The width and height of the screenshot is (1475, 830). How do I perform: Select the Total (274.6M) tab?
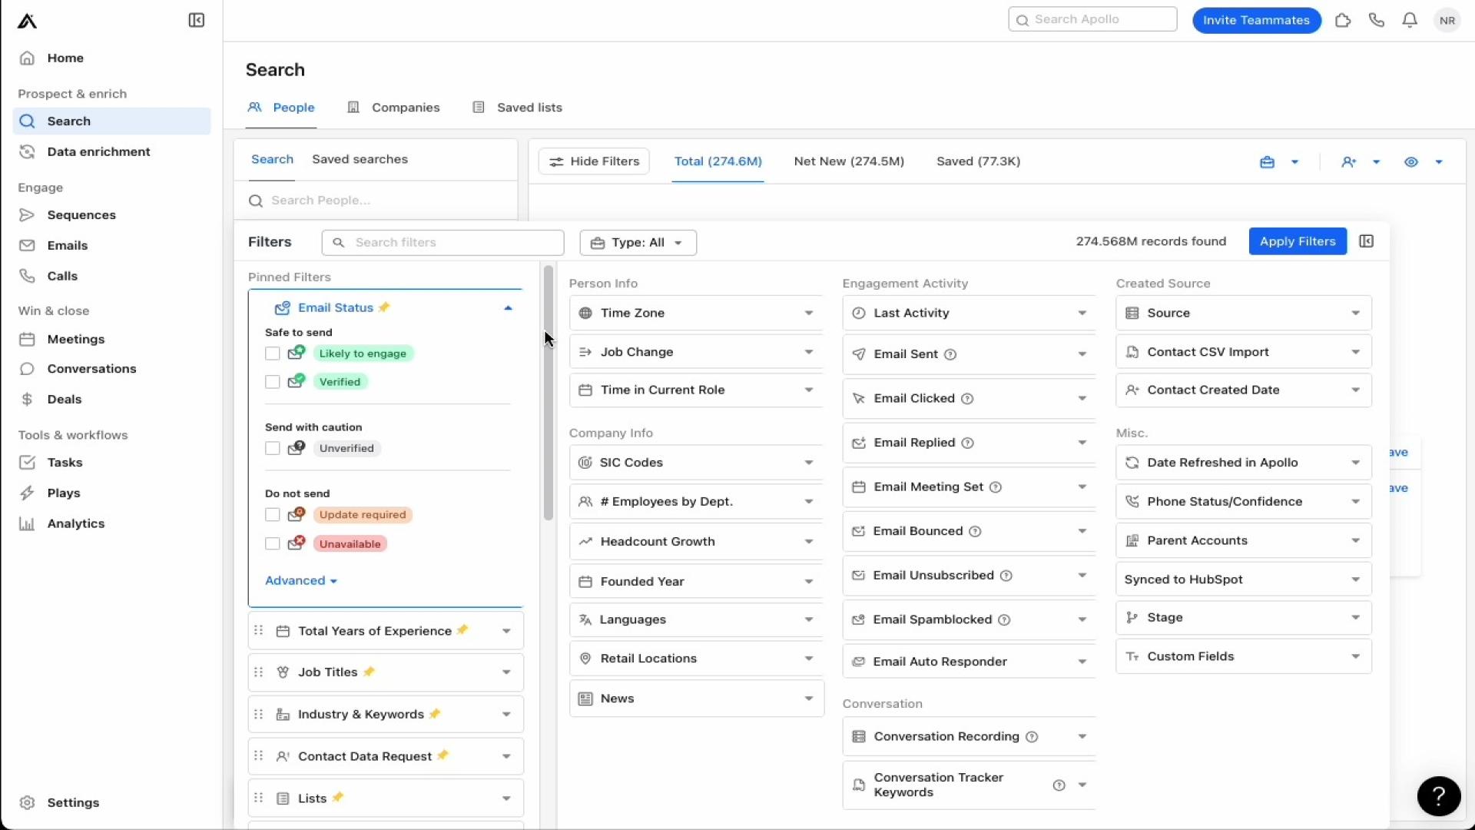[718, 161]
